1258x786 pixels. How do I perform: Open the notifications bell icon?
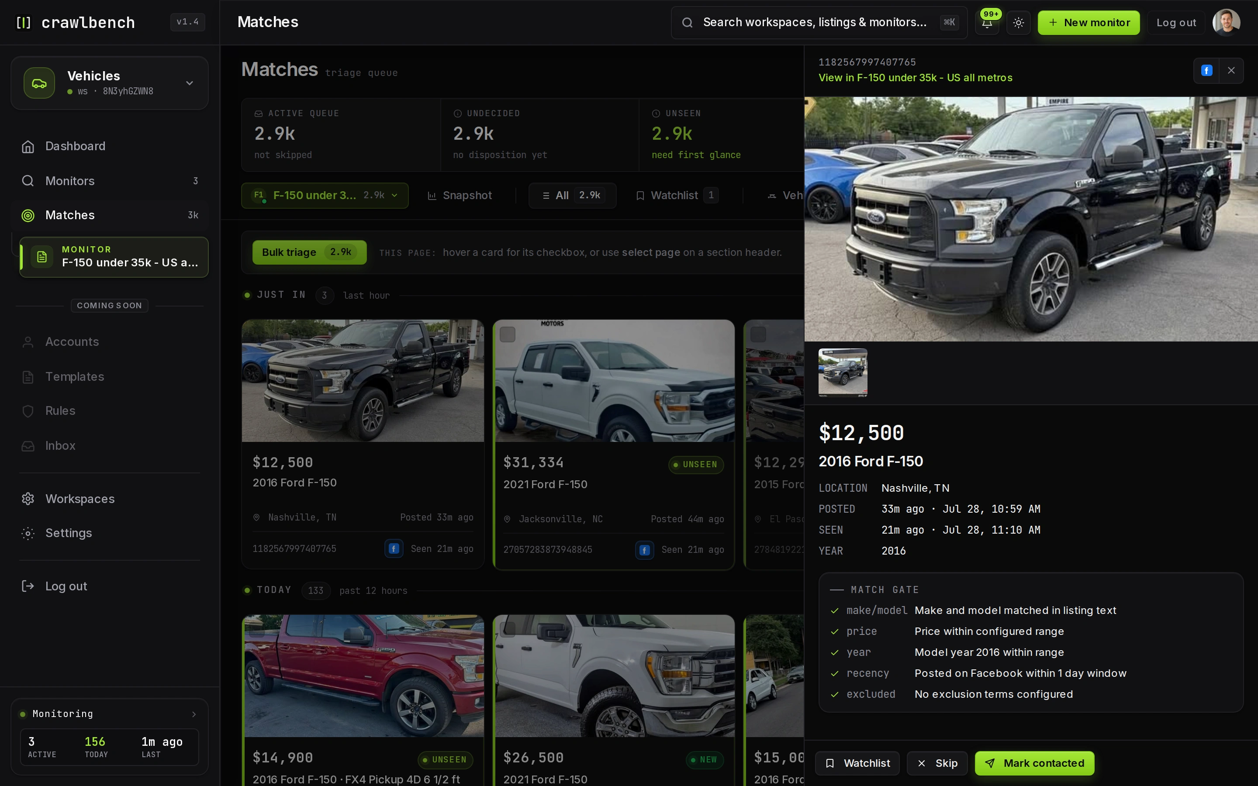(x=987, y=23)
